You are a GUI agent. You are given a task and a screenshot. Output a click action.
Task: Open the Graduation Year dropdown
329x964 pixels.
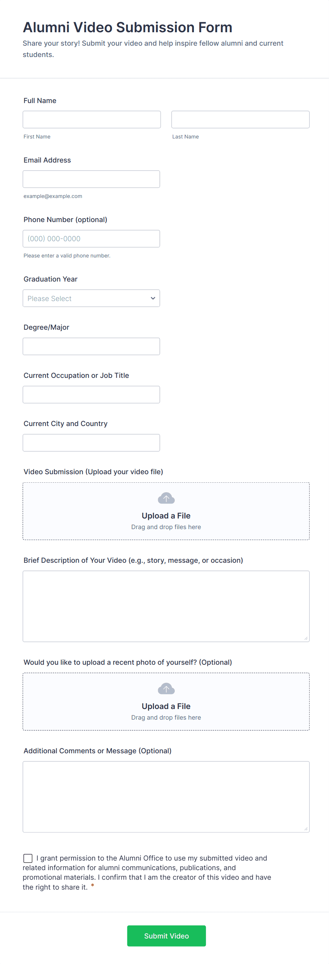(91, 298)
